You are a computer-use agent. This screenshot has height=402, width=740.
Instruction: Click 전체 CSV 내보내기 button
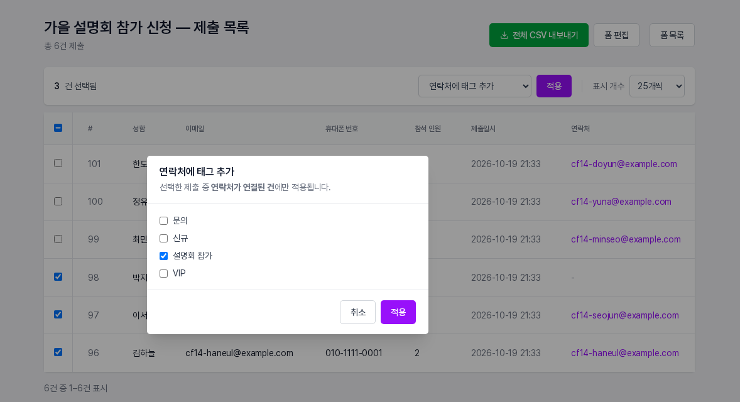point(539,35)
